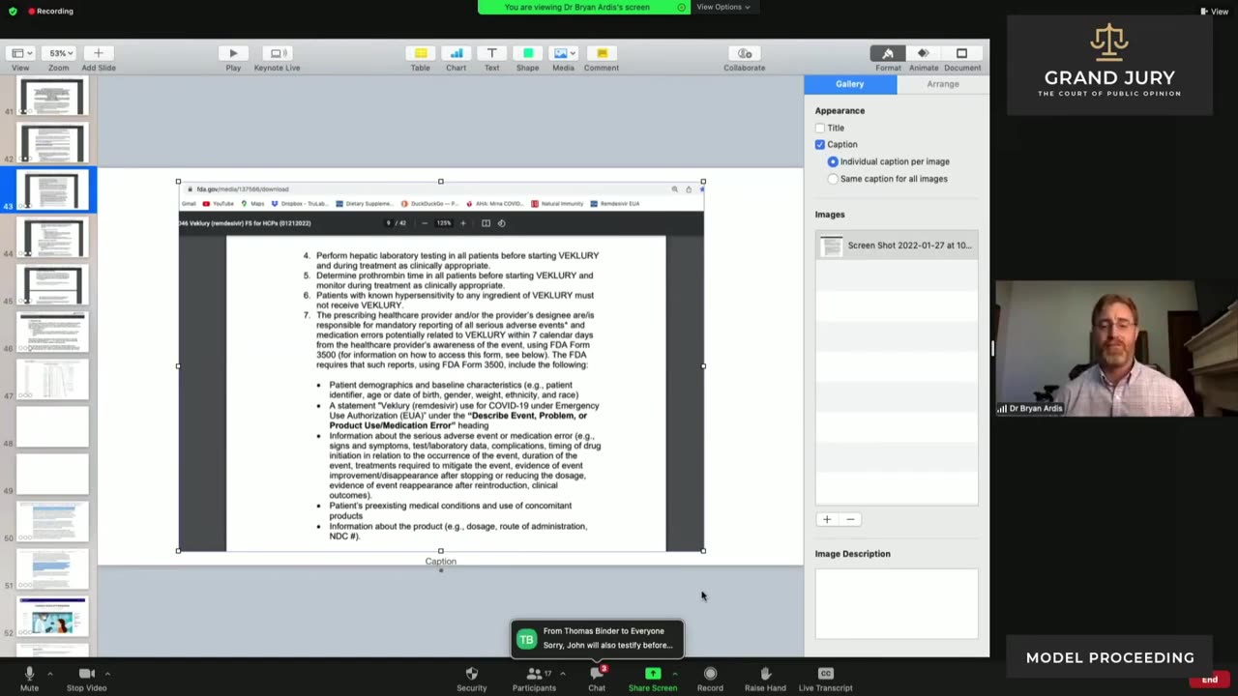Remove image with the minus button
The image size is (1238, 696).
[x=850, y=519]
